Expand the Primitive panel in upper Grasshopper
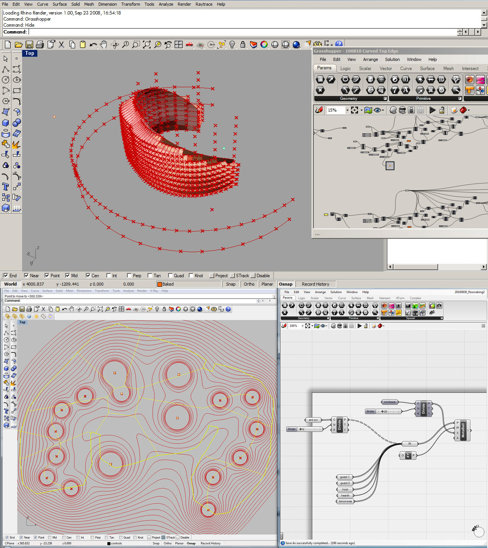 click(x=460, y=99)
